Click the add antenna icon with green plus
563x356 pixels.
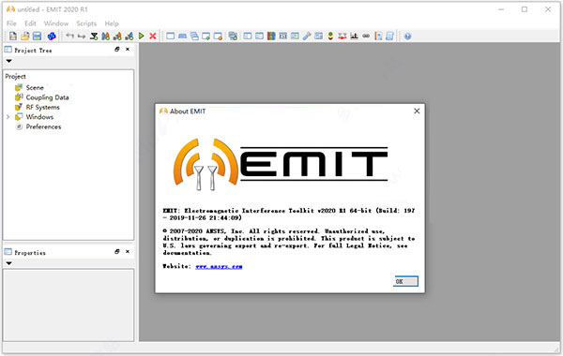(94, 36)
